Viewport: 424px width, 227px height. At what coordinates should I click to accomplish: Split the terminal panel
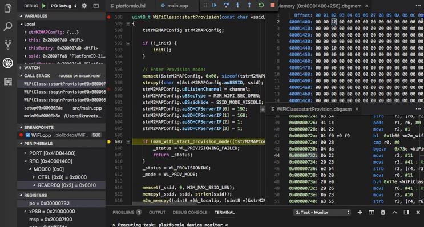(x=371, y=212)
